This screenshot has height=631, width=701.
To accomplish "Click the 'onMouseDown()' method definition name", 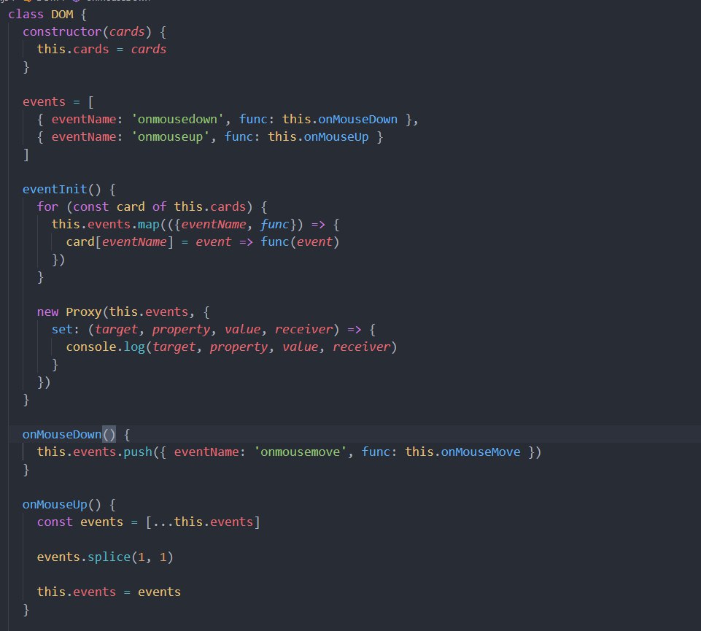I will pos(69,434).
